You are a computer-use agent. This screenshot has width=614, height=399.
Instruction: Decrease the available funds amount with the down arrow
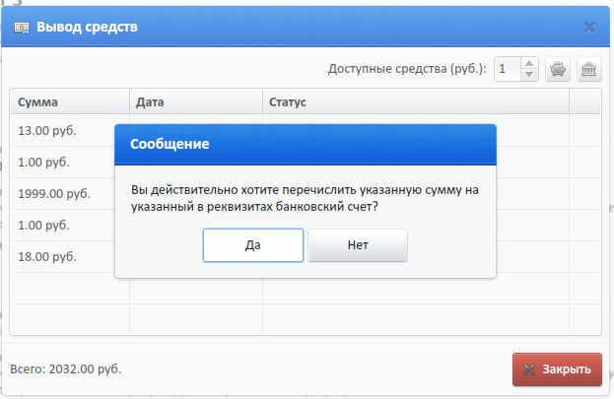click(x=529, y=75)
